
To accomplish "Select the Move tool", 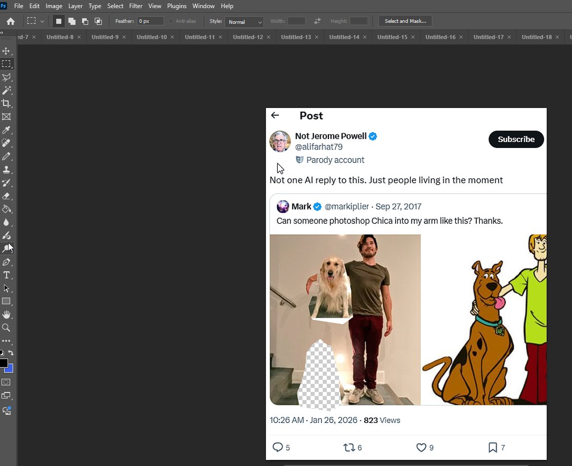I will click(6, 51).
